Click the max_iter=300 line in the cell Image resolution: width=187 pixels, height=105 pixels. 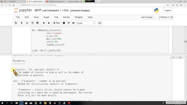pos(54,39)
